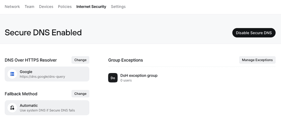Click Manage Exceptions button

257,60
